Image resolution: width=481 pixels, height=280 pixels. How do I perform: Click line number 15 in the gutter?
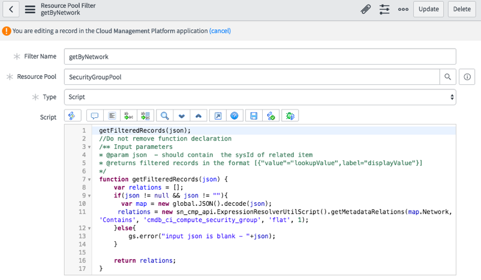point(82,252)
